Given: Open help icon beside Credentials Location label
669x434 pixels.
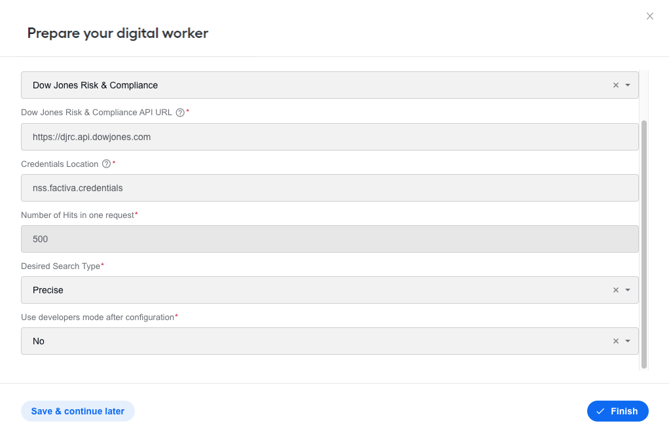Looking at the screenshot, I should pos(106,164).
